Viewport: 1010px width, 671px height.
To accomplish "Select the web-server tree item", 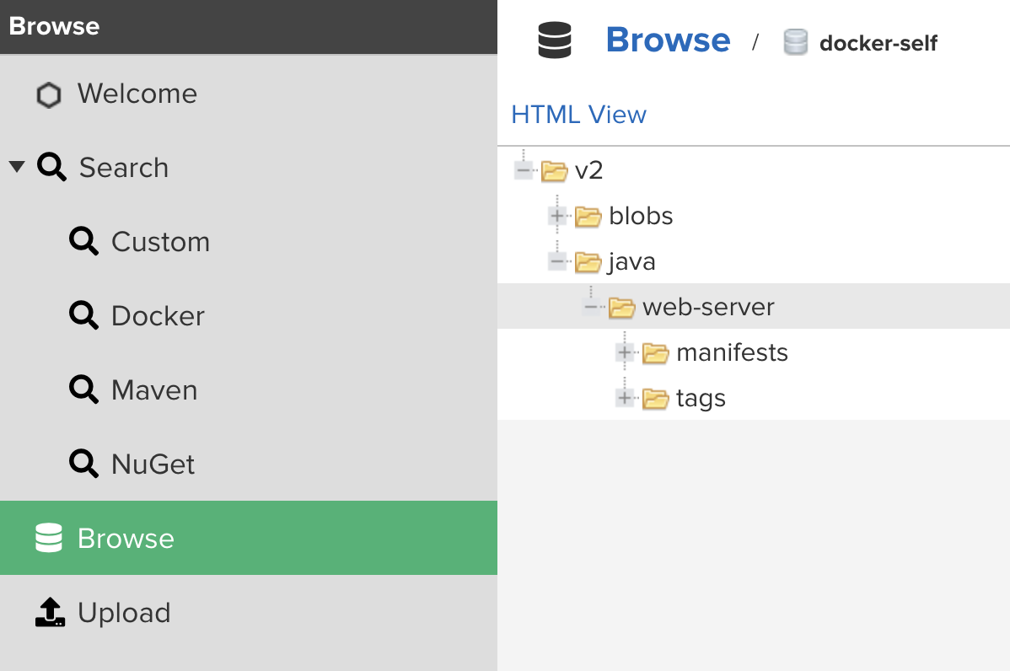I will click(x=754, y=307).
